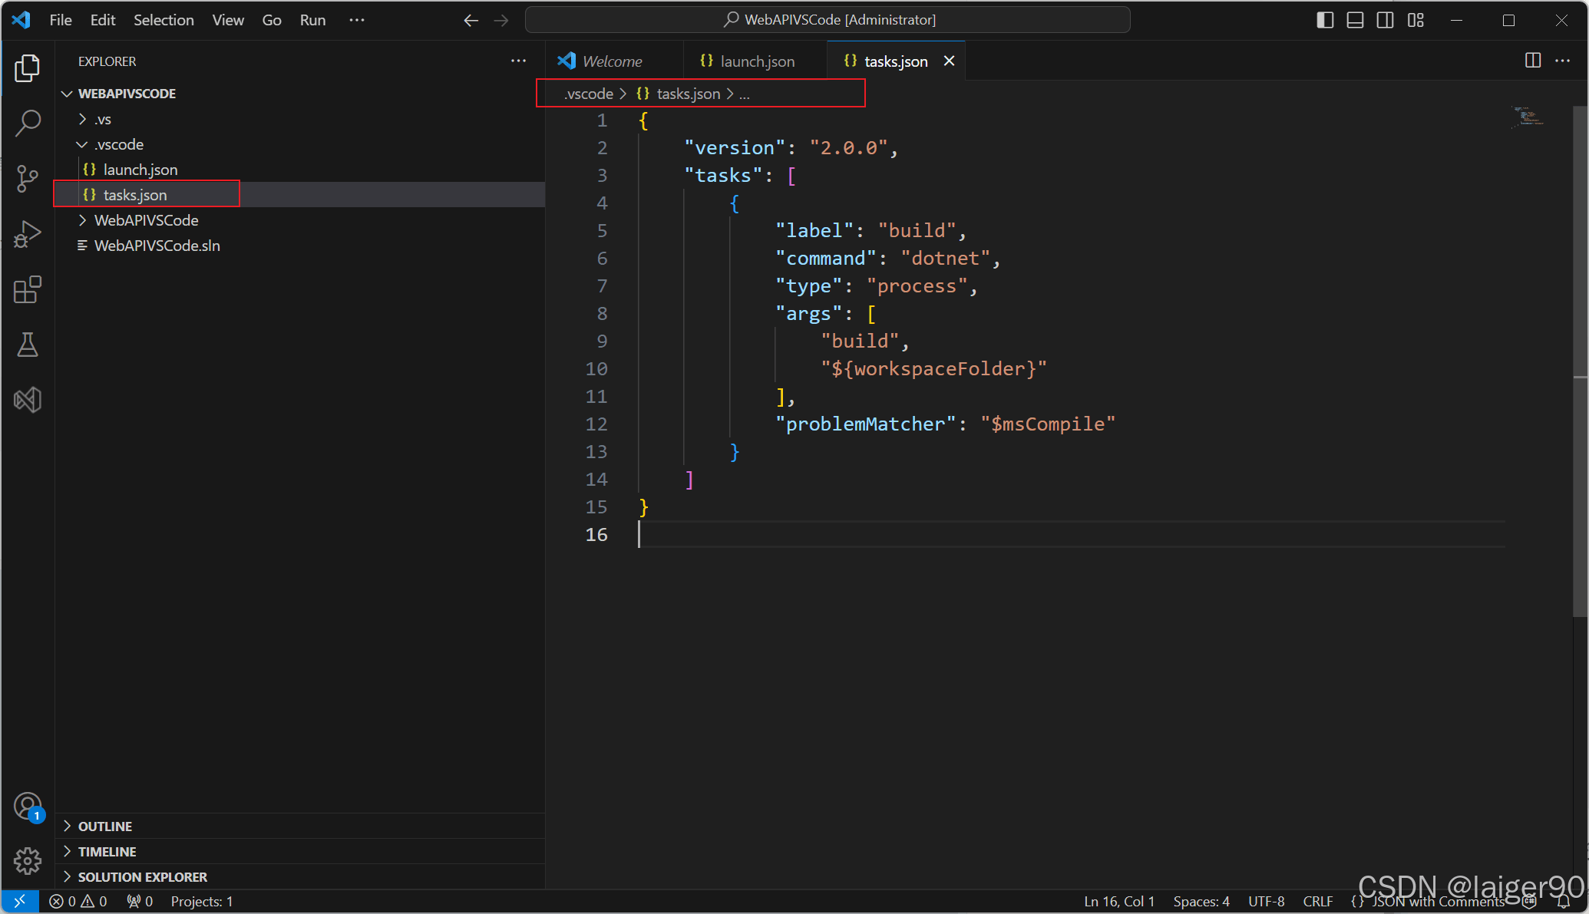The width and height of the screenshot is (1589, 914).
Task: Split the editor to the right
Action: pyautogui.click(x=1532, y=61)
